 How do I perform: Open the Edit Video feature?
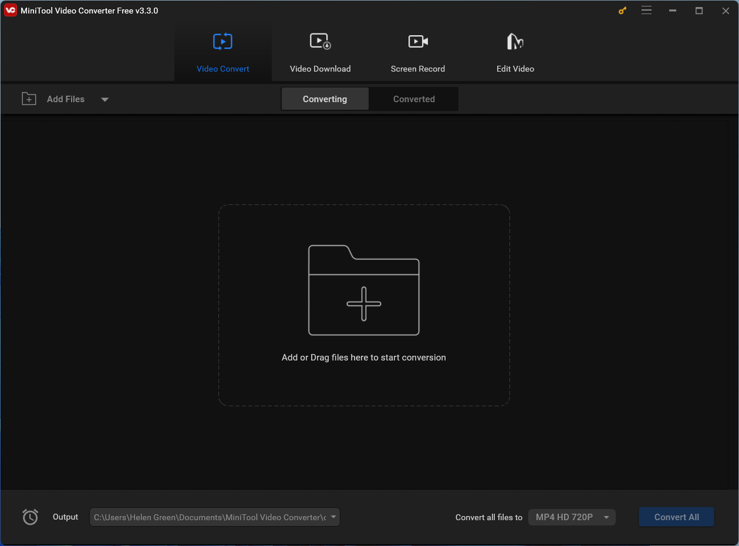pyautogui.click(x=515, y=52)
